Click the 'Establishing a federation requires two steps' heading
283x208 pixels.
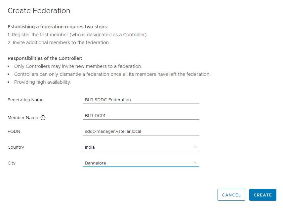(58, 27)
